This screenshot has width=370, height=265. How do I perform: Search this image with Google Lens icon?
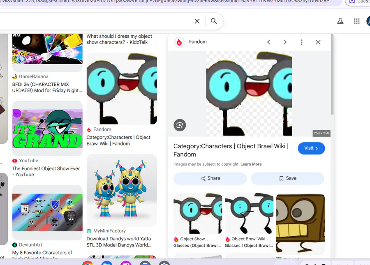point(180,125)
